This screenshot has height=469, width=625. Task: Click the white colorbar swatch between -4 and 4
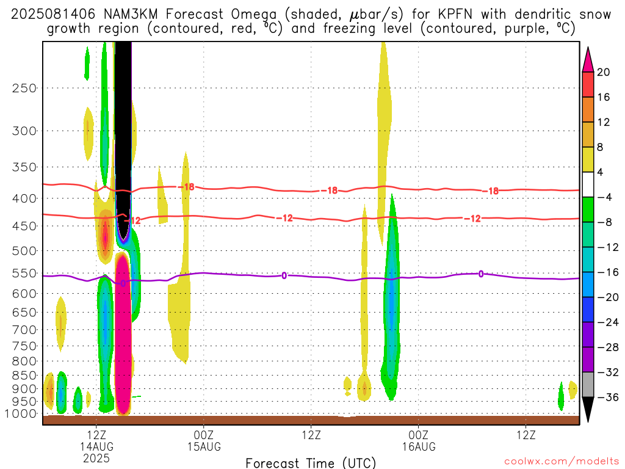pos(588,184)
